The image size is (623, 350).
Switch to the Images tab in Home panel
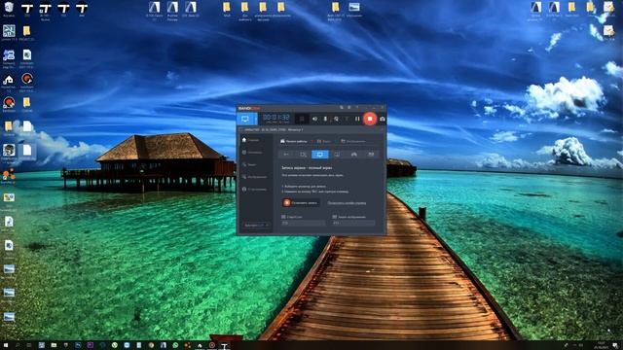click(352, 141)
